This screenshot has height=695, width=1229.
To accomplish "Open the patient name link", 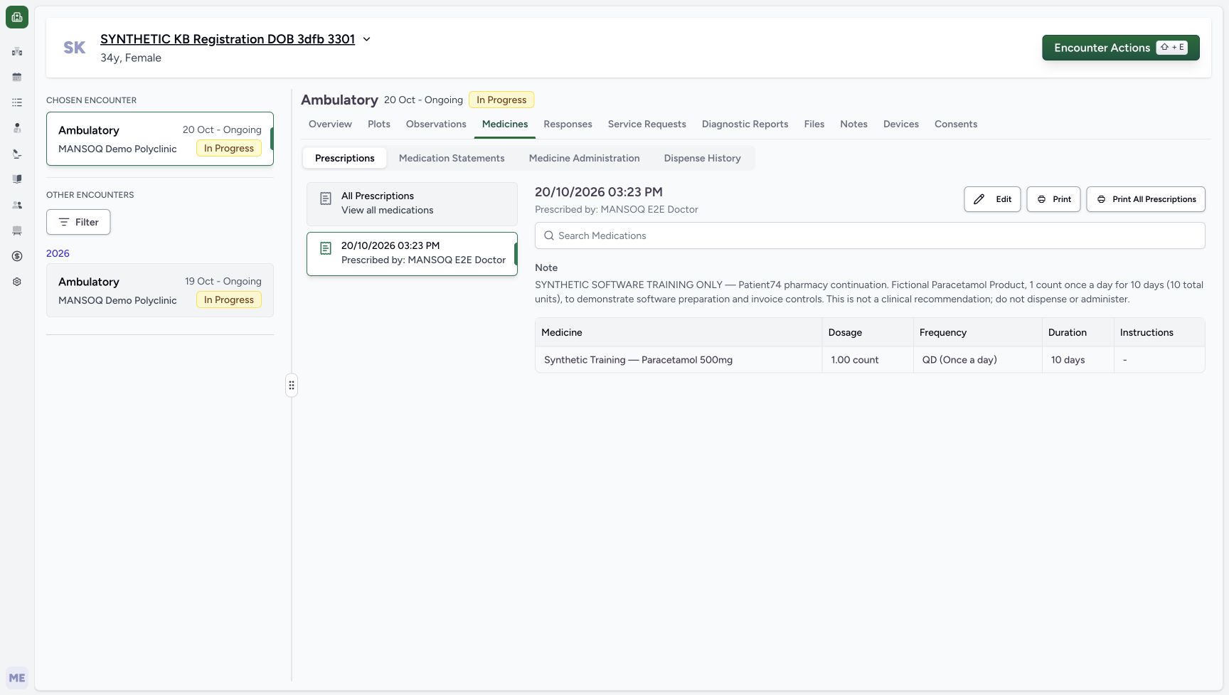I will pos(228,39).
